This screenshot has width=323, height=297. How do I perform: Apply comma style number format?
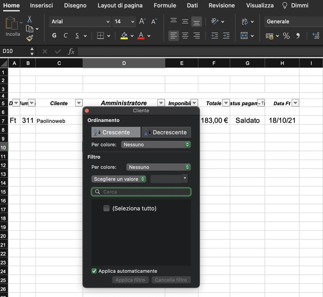[x=298, y=36]
